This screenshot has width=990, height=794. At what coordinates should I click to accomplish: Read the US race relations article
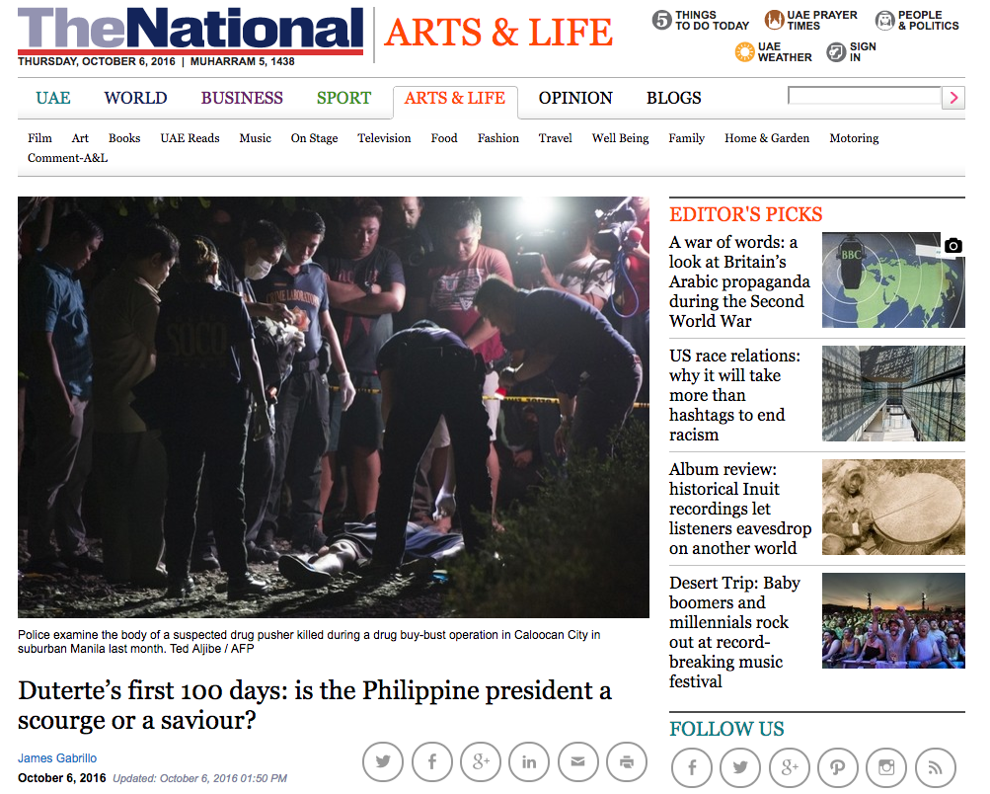[734, 395]
